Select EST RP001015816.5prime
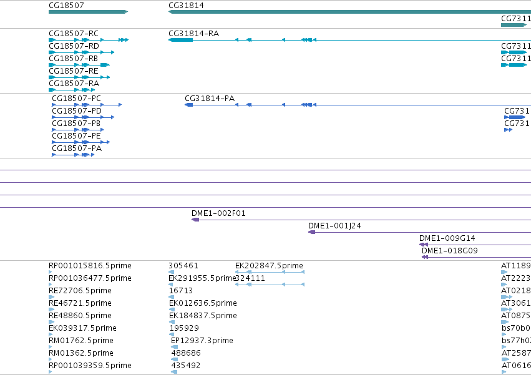Screen dimensions: 531x375 click(90, 266)
